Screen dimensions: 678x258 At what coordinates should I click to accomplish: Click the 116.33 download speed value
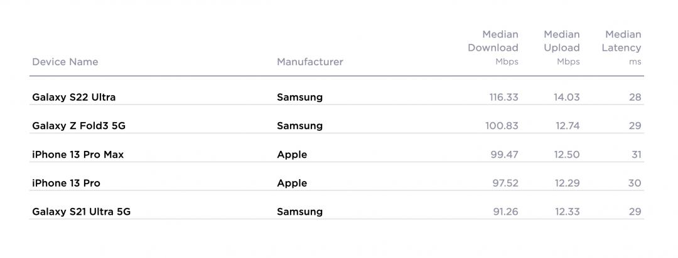tap(504, 97)
